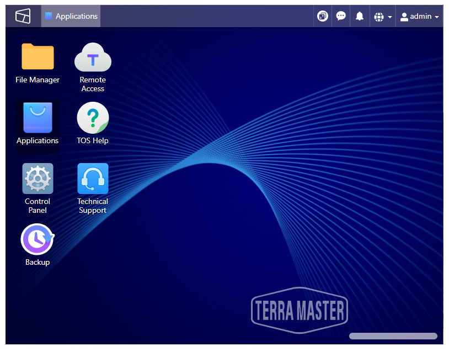The image size is (449, 351).
Task: Open the File Manager desktop icon
Action: [x=38, y=56]
